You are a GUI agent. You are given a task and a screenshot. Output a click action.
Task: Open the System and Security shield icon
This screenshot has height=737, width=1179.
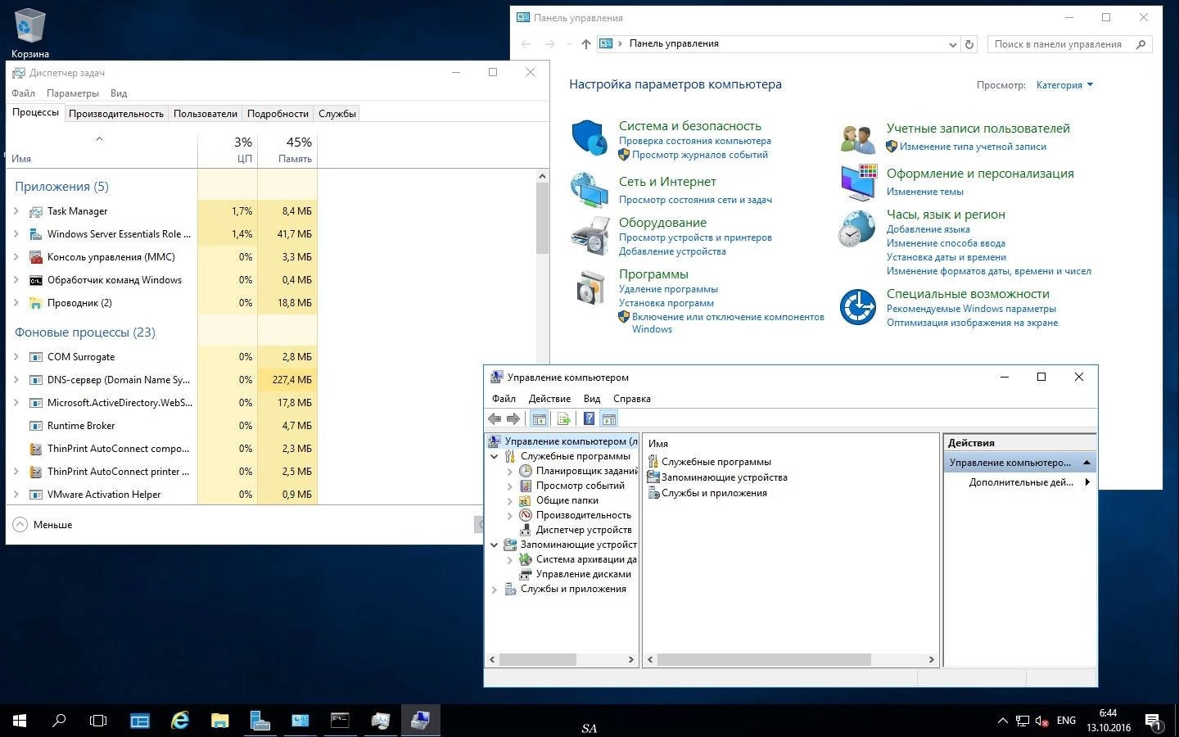(x=588, y=137)
